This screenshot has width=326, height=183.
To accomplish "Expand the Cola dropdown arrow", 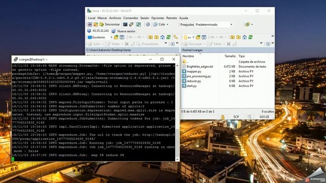I will click(x=168, y=24).
